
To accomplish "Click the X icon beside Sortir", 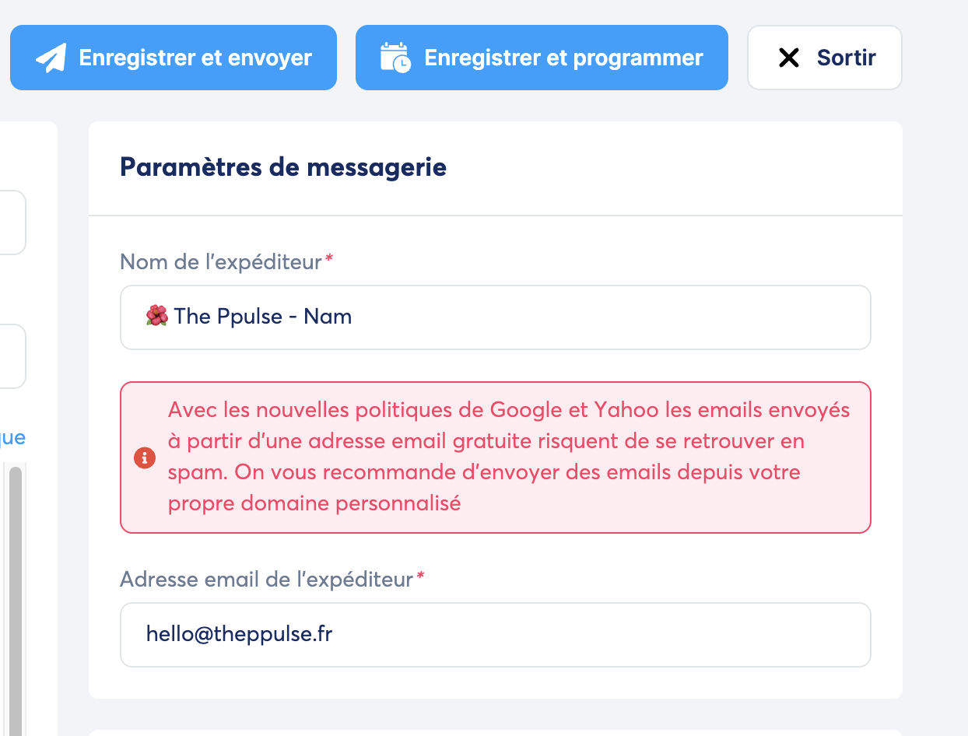I will [789, 58].
